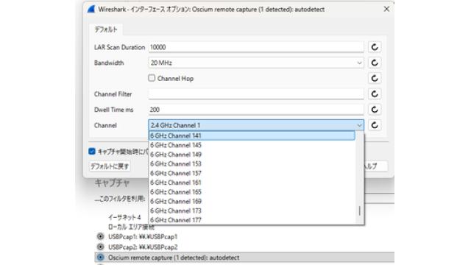Close the interface options dialog
Screen dimensions: 471x265
(x=386, y=10)
